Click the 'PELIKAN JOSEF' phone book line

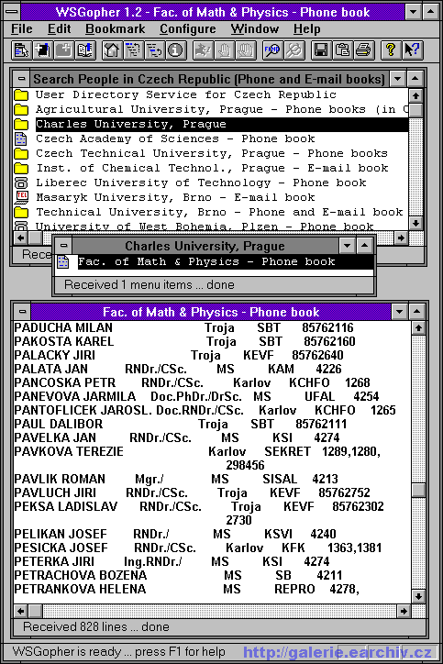click(x=175, y=535)
